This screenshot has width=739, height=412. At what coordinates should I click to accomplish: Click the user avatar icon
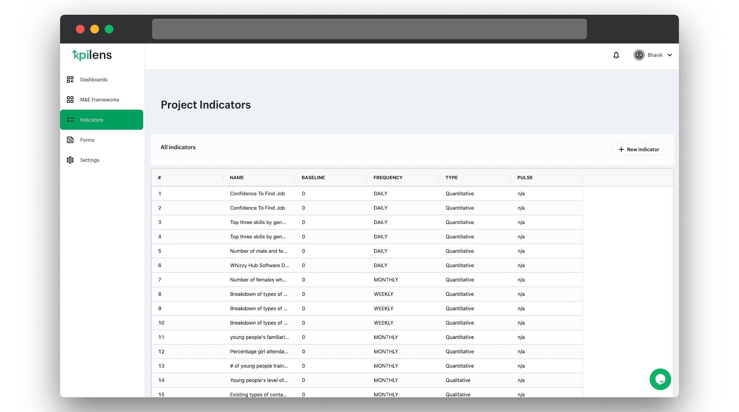tap(639, 55)
